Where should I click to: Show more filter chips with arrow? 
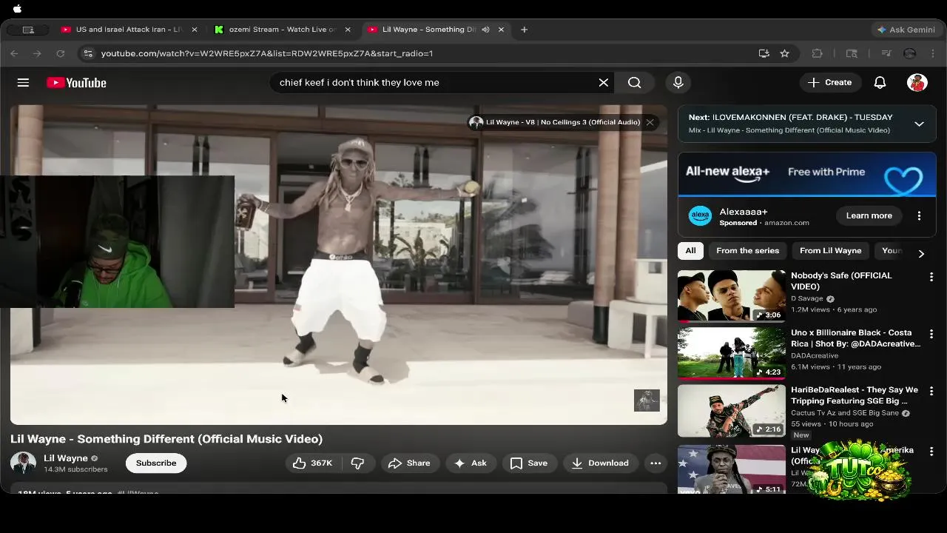[921, 253]
